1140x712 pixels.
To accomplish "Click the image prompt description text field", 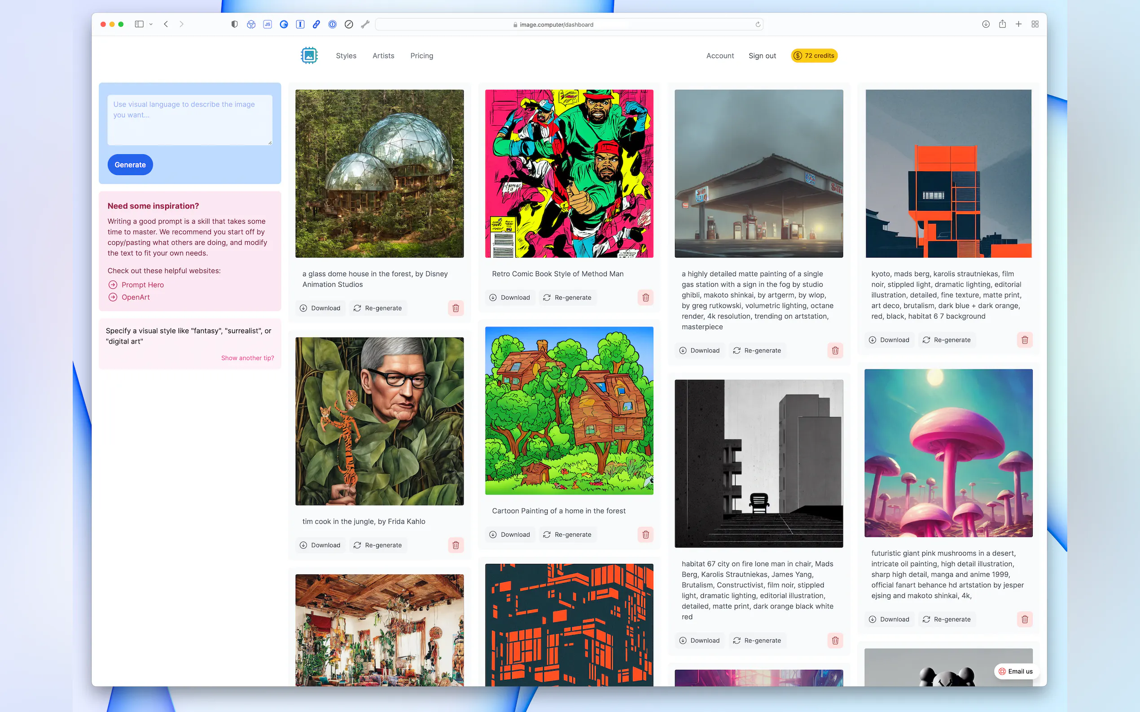I will (189, 120).
